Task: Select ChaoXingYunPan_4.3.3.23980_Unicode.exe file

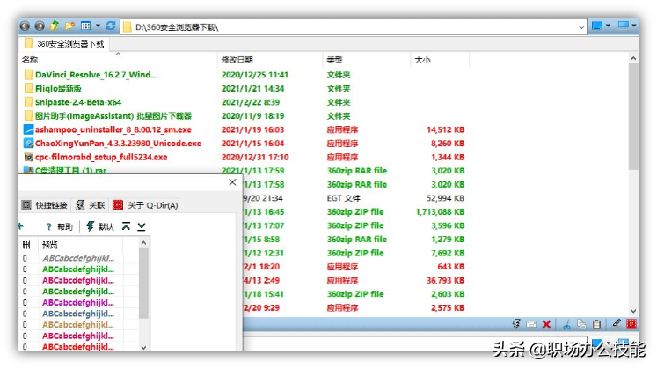Action: 118,144
